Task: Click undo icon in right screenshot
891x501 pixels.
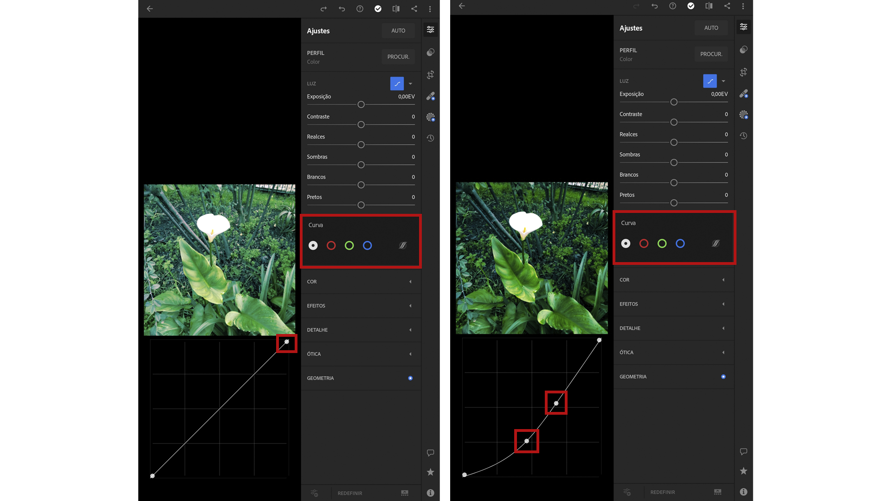Action: (x=654, y=6)
